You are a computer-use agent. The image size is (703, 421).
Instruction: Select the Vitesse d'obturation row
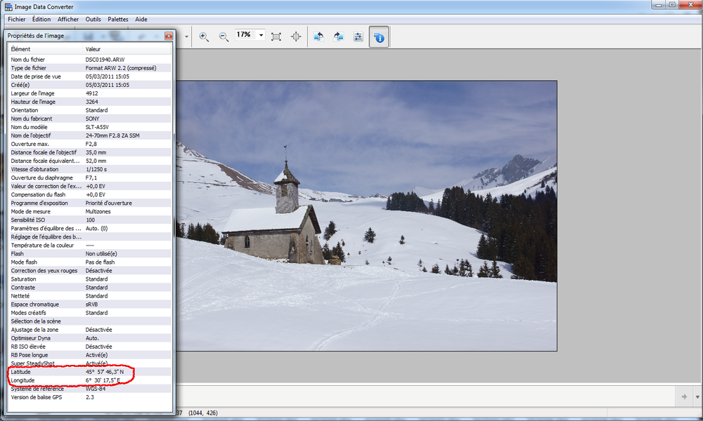(90, 170)
